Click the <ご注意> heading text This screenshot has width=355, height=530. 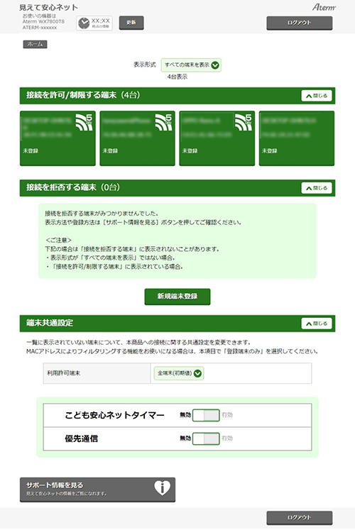click(58, 240)
